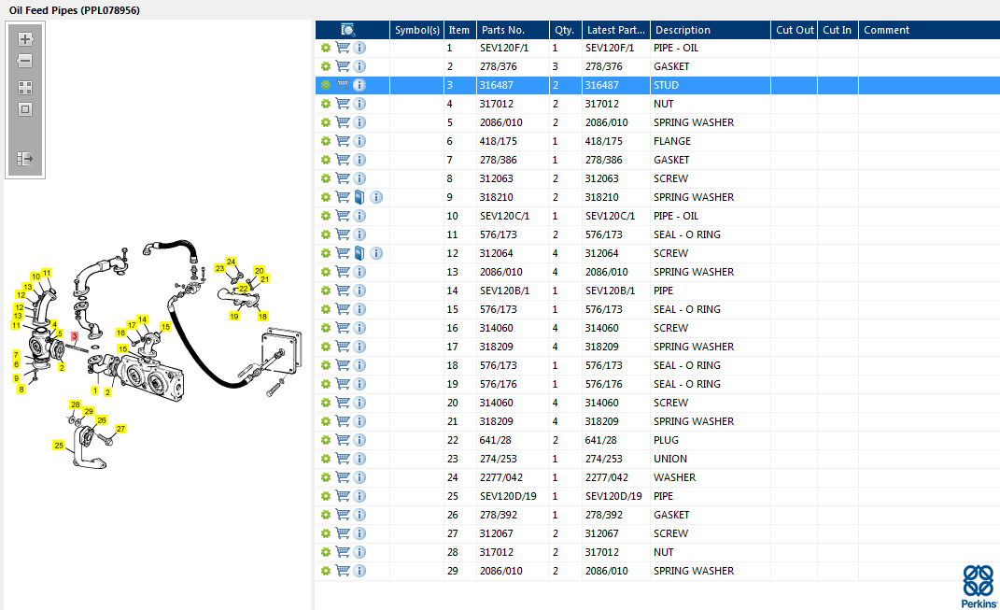Sort table by Item column header
The height and width of the screenshot is (610, 1000).
[x=459, y=30]
